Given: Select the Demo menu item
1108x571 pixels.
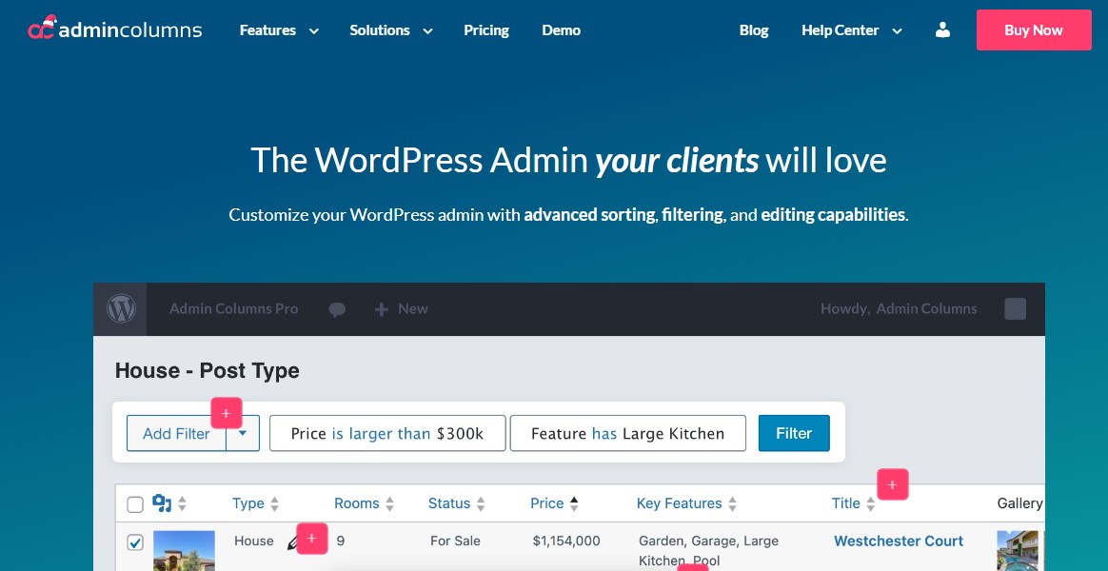Looking at the screenshot, I should 561,30.
